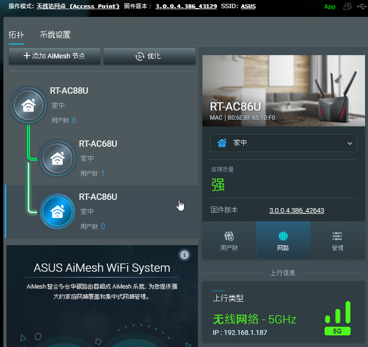
Task: Switch to the 系统设置 tab
Action: [55, 35]
